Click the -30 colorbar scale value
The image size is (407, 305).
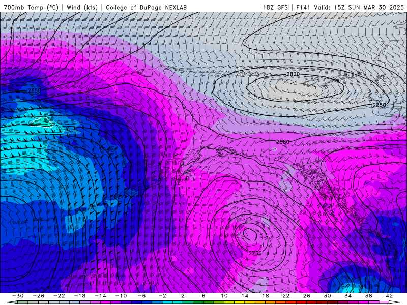click(x=18, y=296)
